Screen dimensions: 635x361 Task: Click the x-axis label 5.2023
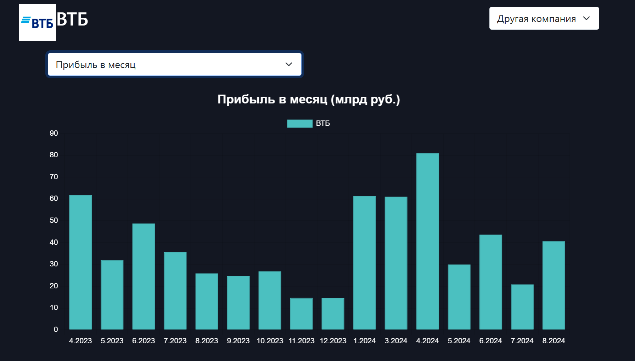click(112, 341)
